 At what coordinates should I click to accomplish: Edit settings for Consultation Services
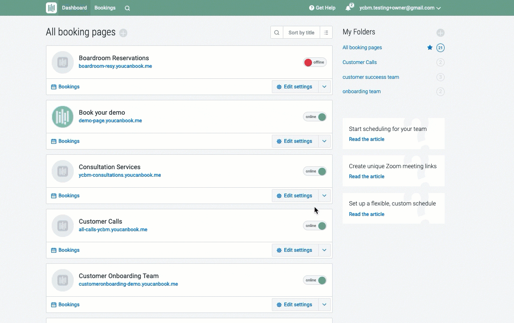pyautogui.click(x=295, y=196)
